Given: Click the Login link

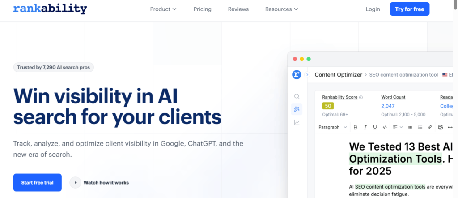Looking at the screenshot, I should pos(373,9).
